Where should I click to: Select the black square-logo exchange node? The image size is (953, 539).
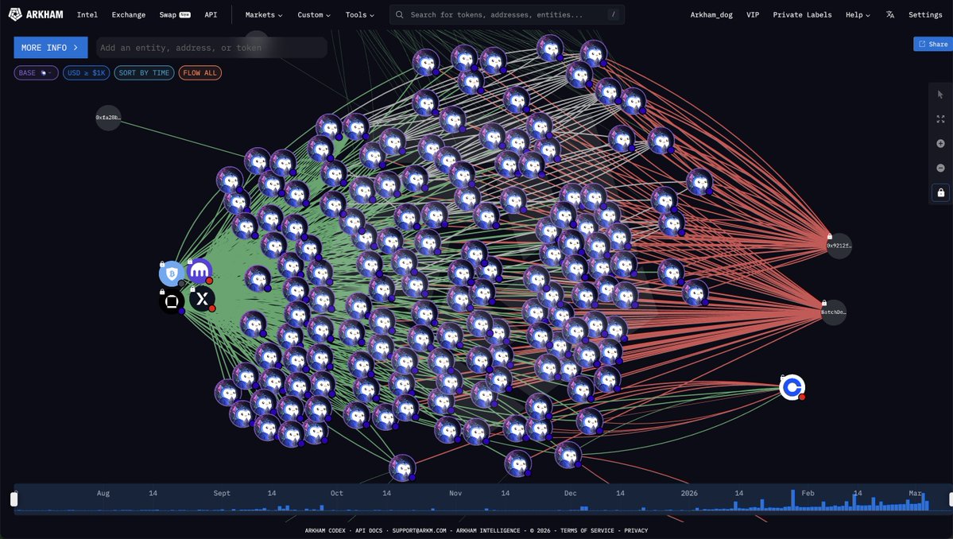172,301
